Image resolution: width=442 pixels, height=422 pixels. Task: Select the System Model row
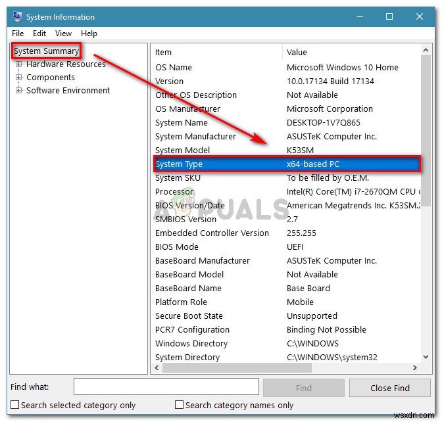pos(286,151)
